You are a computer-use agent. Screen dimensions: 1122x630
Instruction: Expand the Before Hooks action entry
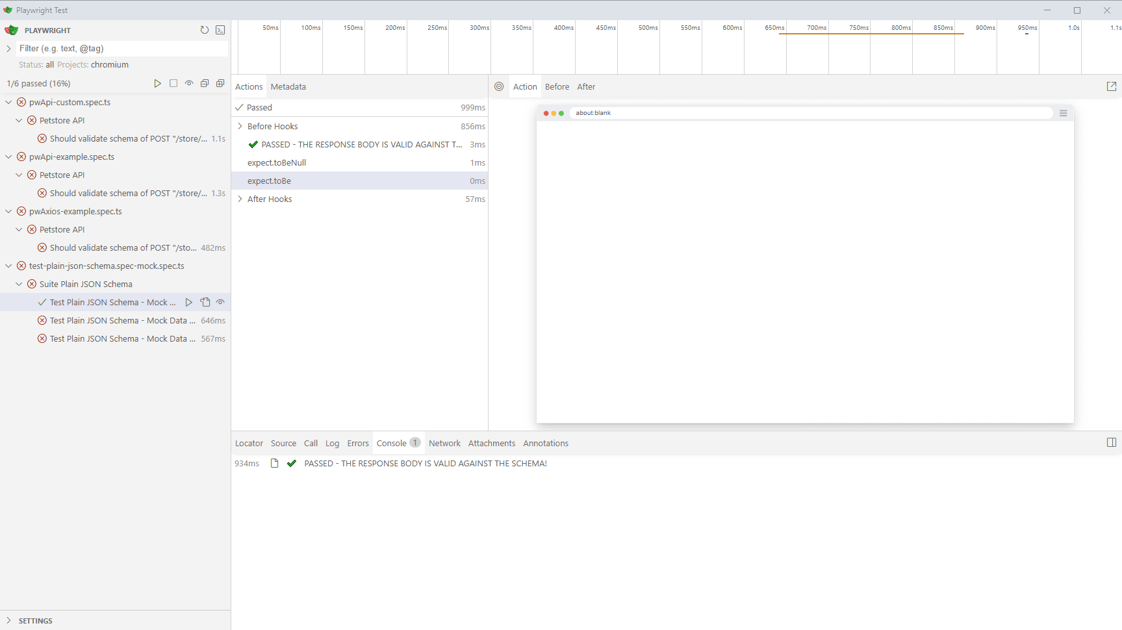pos(240,126)
